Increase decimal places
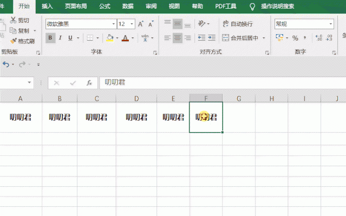 319,38
